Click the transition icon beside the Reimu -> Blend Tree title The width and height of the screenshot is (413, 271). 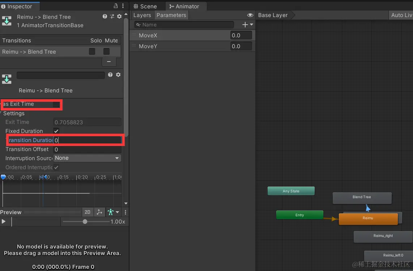[x=7, y=21]
